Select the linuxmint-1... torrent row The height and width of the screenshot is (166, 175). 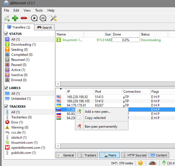(x=115, y=40)
